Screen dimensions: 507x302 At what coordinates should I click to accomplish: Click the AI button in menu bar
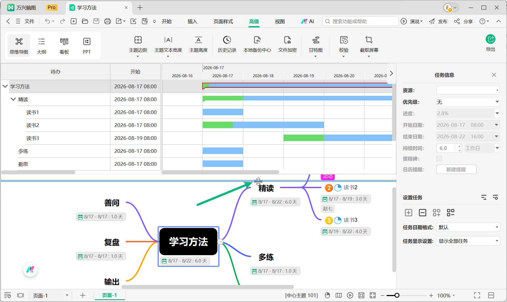point(307,21)
